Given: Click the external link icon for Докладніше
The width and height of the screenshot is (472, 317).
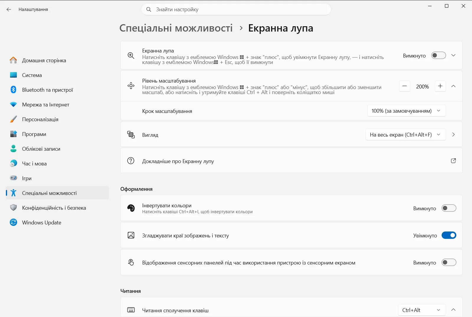Looking at the screenshot, I should (453, 161).
